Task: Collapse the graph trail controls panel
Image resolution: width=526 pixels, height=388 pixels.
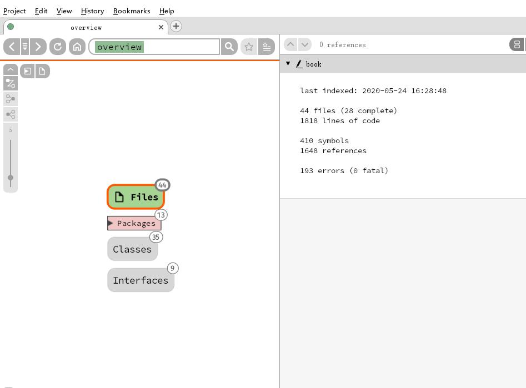Action: (x=11, y=69)
